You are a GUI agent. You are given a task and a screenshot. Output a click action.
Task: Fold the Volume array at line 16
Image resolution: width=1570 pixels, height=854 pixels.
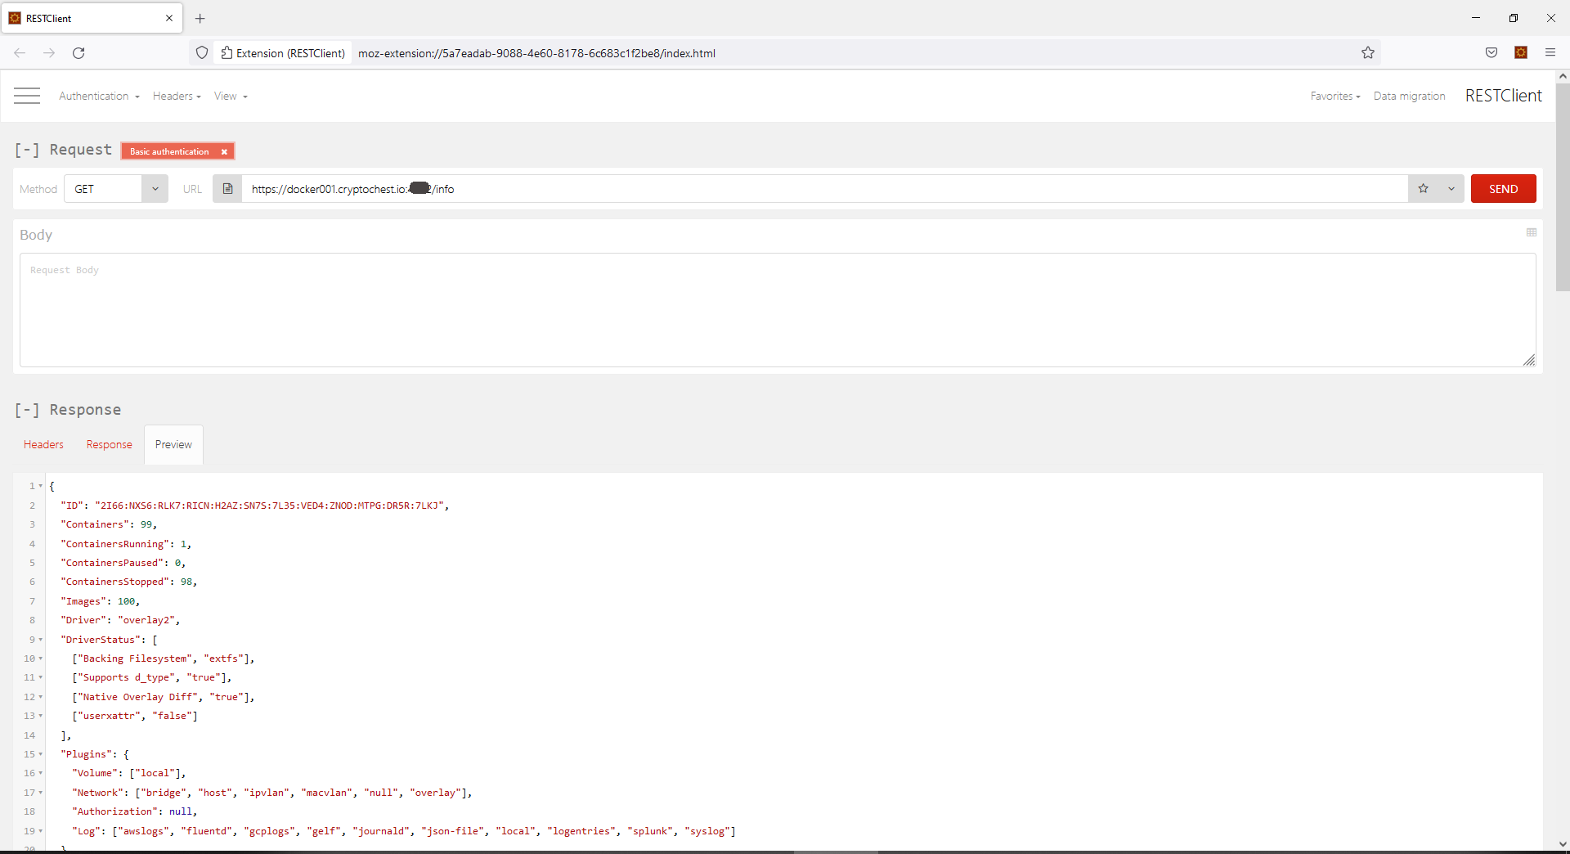(41, 774)
